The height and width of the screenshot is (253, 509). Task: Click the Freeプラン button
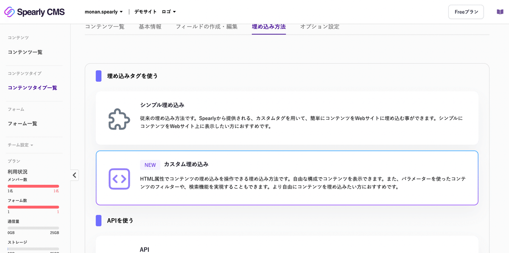click(466, 12)
